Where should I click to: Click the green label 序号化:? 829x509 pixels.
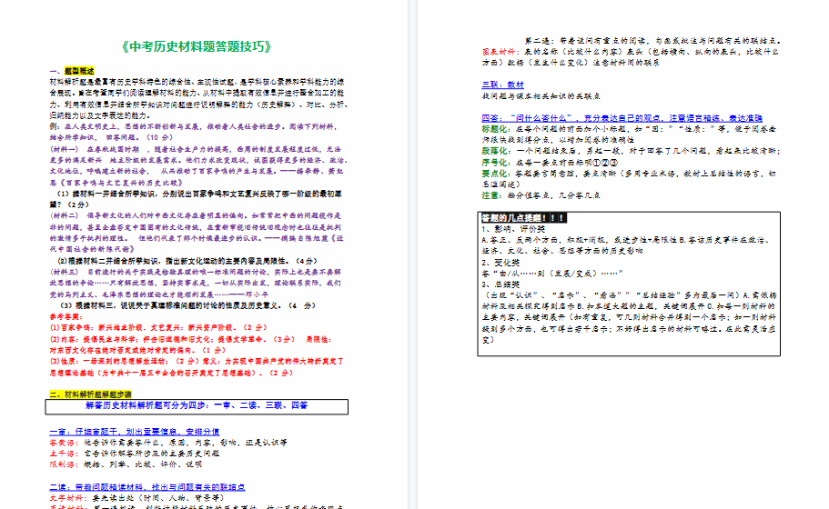pyautogui.click(x=497, y=163)
